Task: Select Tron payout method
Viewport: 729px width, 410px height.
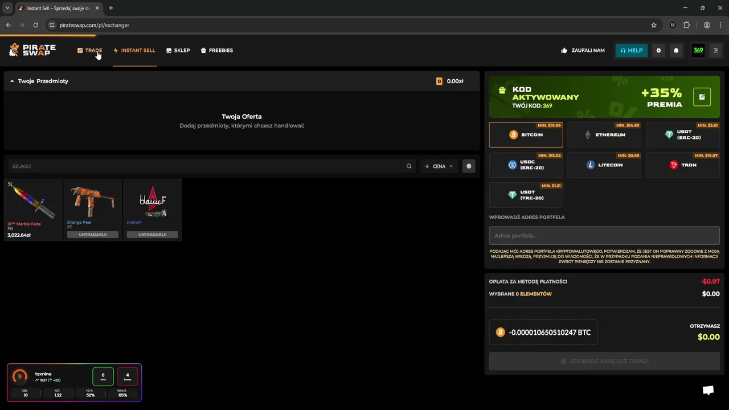Action: [683, 165]
